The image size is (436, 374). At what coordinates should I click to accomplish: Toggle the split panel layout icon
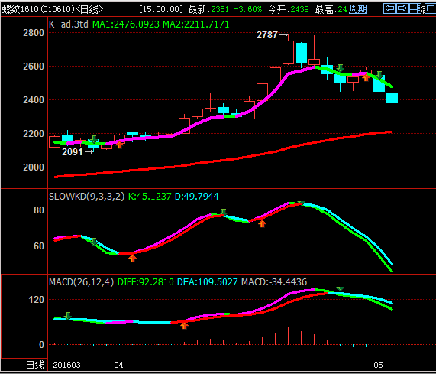click(415, 8)
